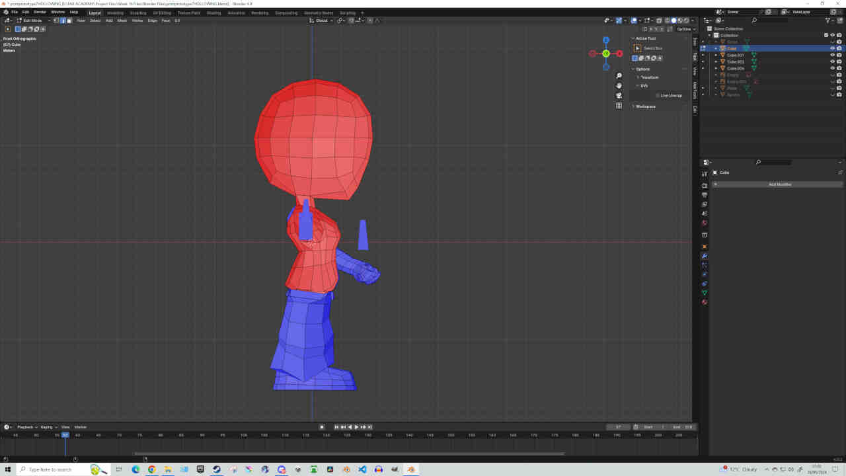Viewport: 846px width, 476px height.
Task: Switch to the Modeling workspace tab
Action: (115, 13)
